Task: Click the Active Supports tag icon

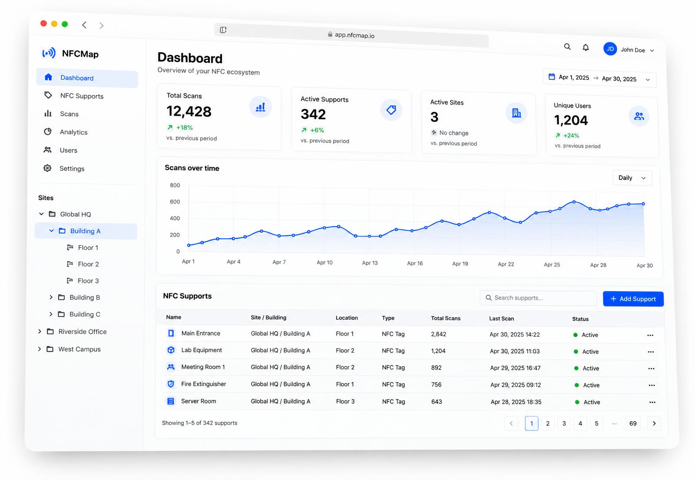Action: [391, 110]
